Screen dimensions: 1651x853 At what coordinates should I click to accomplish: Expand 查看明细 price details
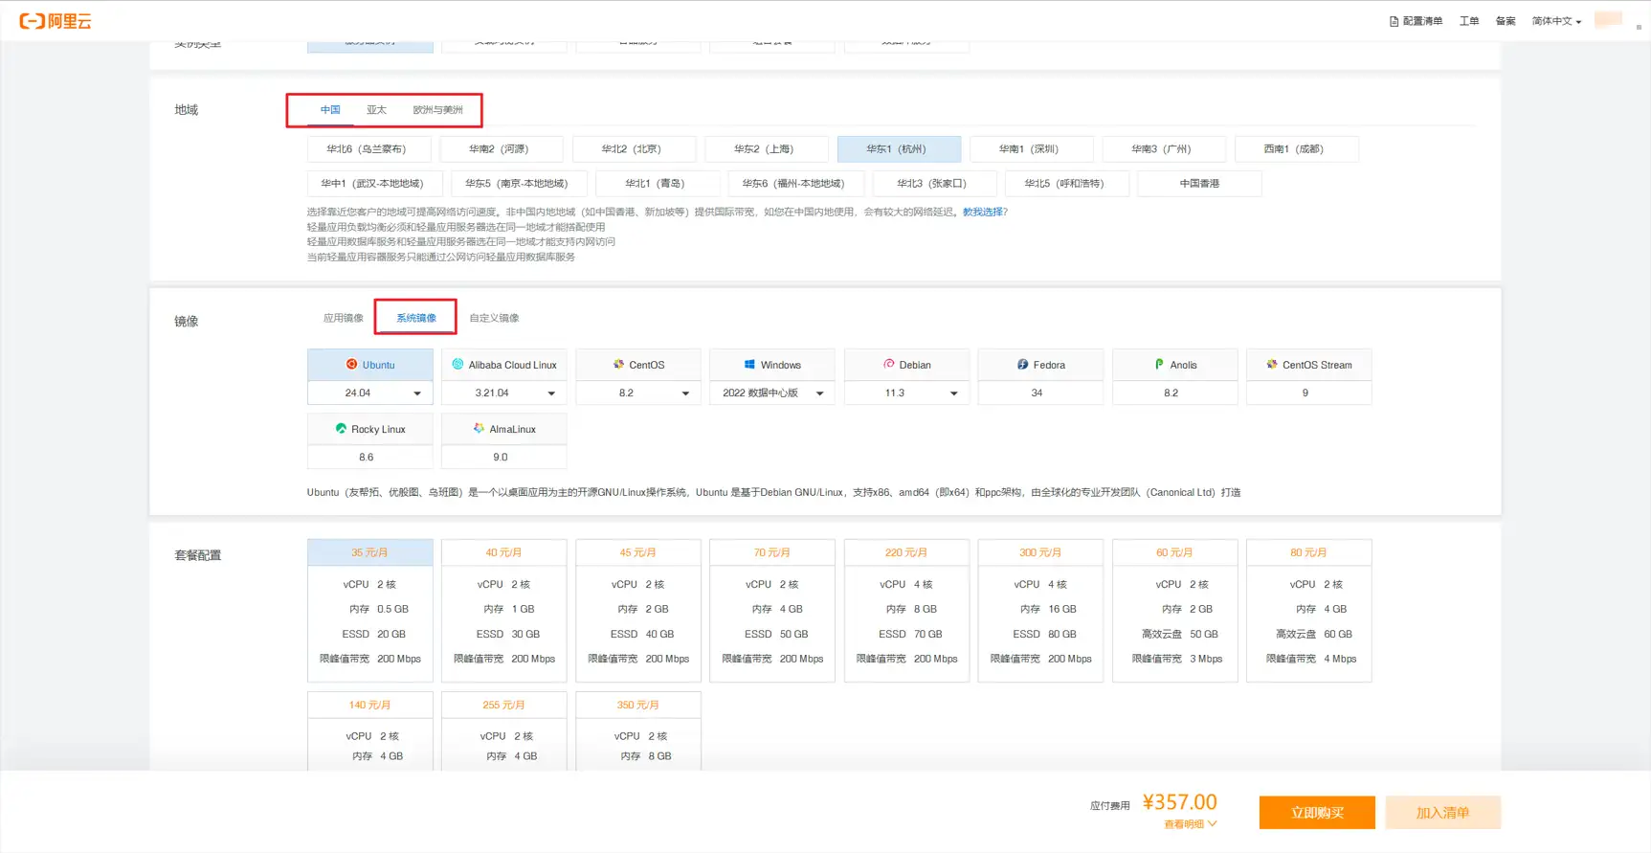click(x=1190, y=824)
